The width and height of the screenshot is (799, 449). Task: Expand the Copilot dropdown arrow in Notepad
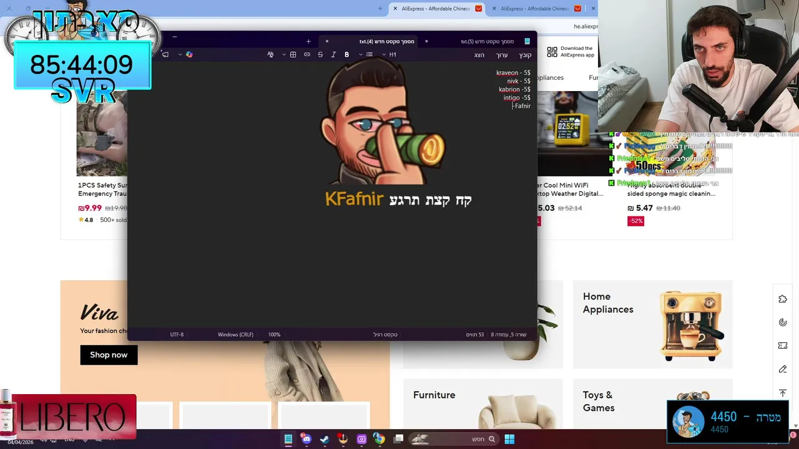[x=180, y=55]
